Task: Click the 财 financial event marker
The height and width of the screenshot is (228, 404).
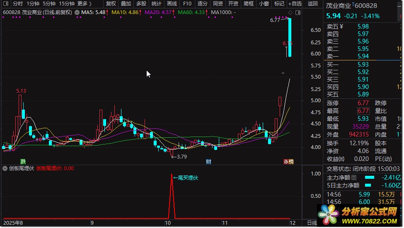Action: [x=208, y=162]
